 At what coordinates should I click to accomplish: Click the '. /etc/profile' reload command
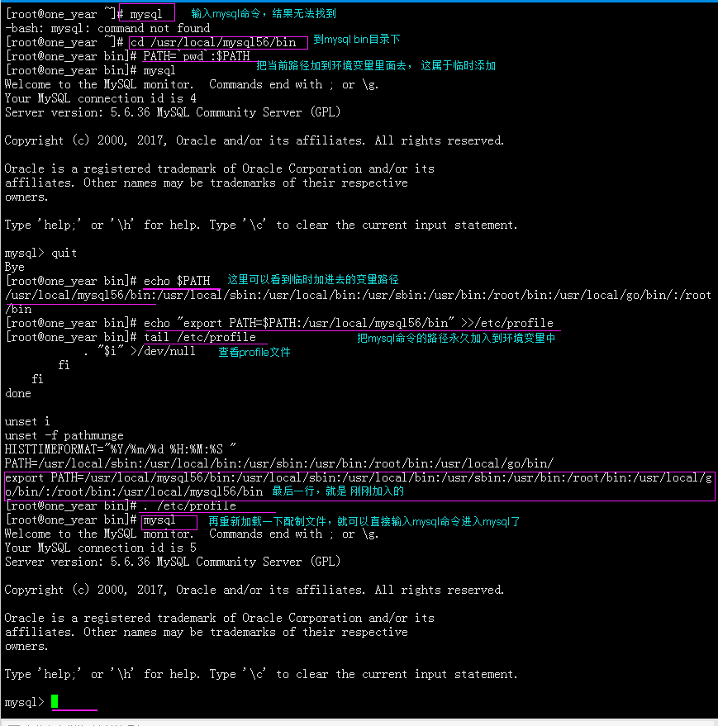point(190,505)
